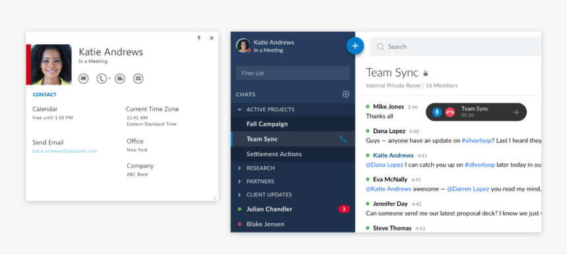The image size is (567, 255).
Task: Click the #silverloop hashtag in Dana's message
Action: tap(477, 140)
